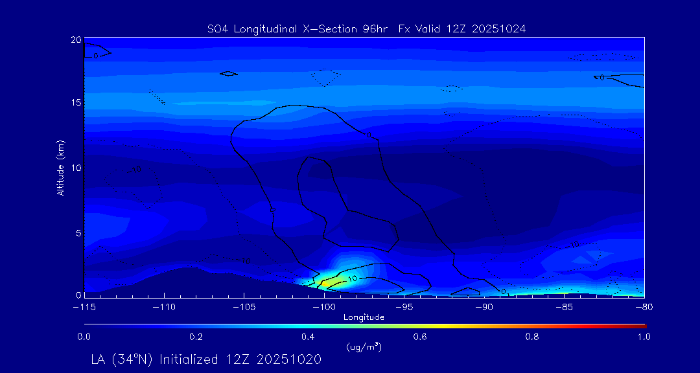
Task: Click the −95 longitude tick label
Action: click(x=404, y=307)
